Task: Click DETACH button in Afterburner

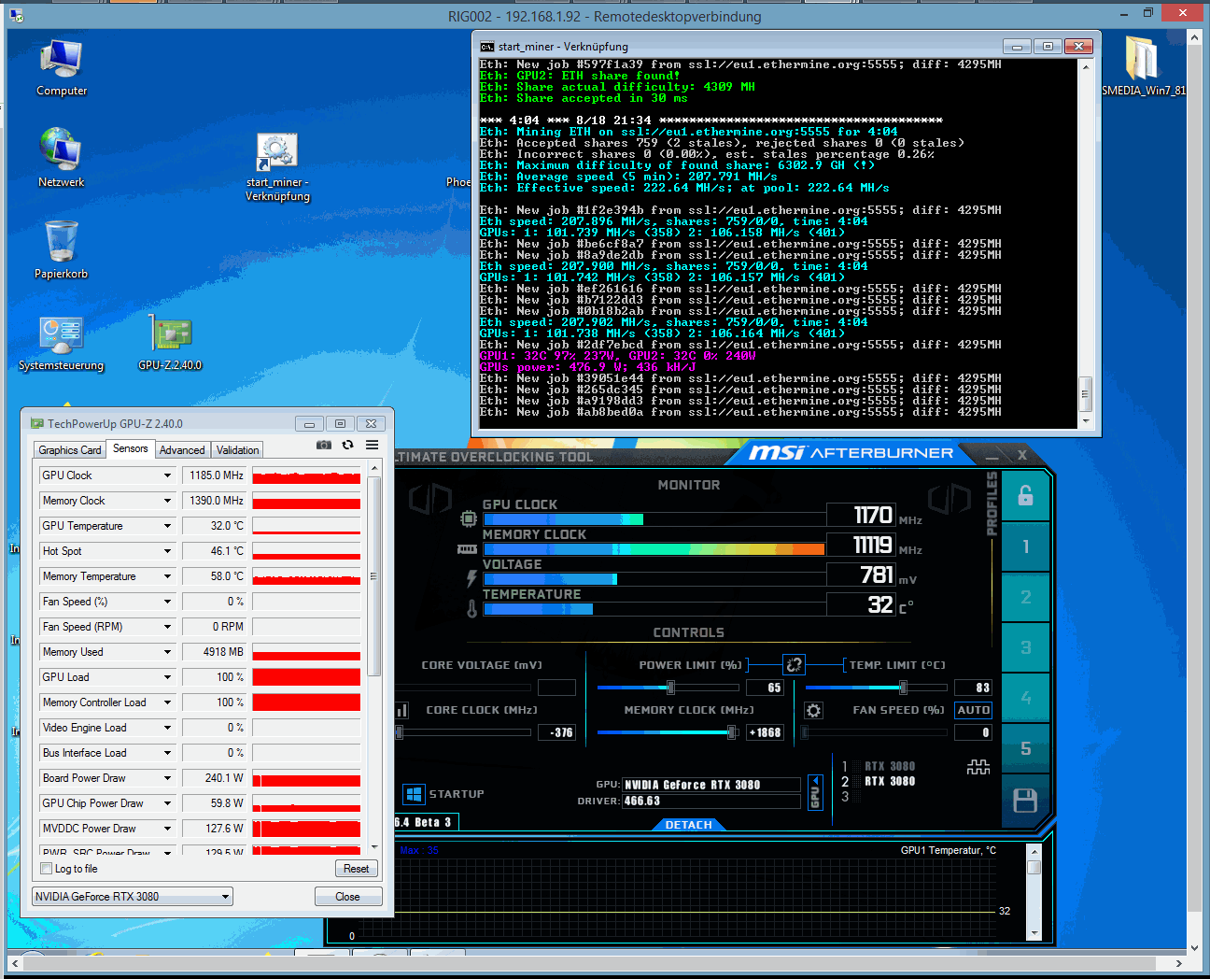Action: pyautogui.click(x=689, y=825)
